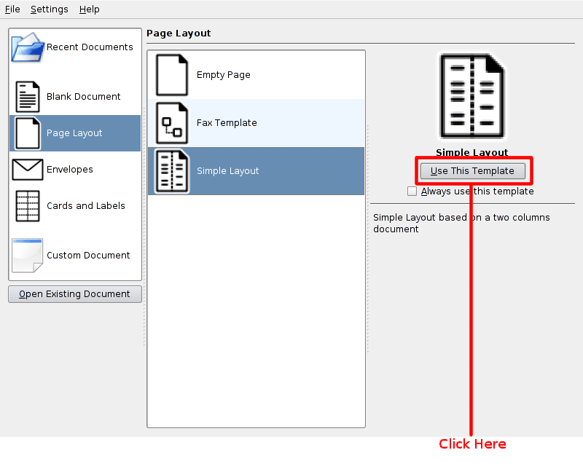Open the Settings menu
Viewport: 583px width, 466px height.
(50, 9)
